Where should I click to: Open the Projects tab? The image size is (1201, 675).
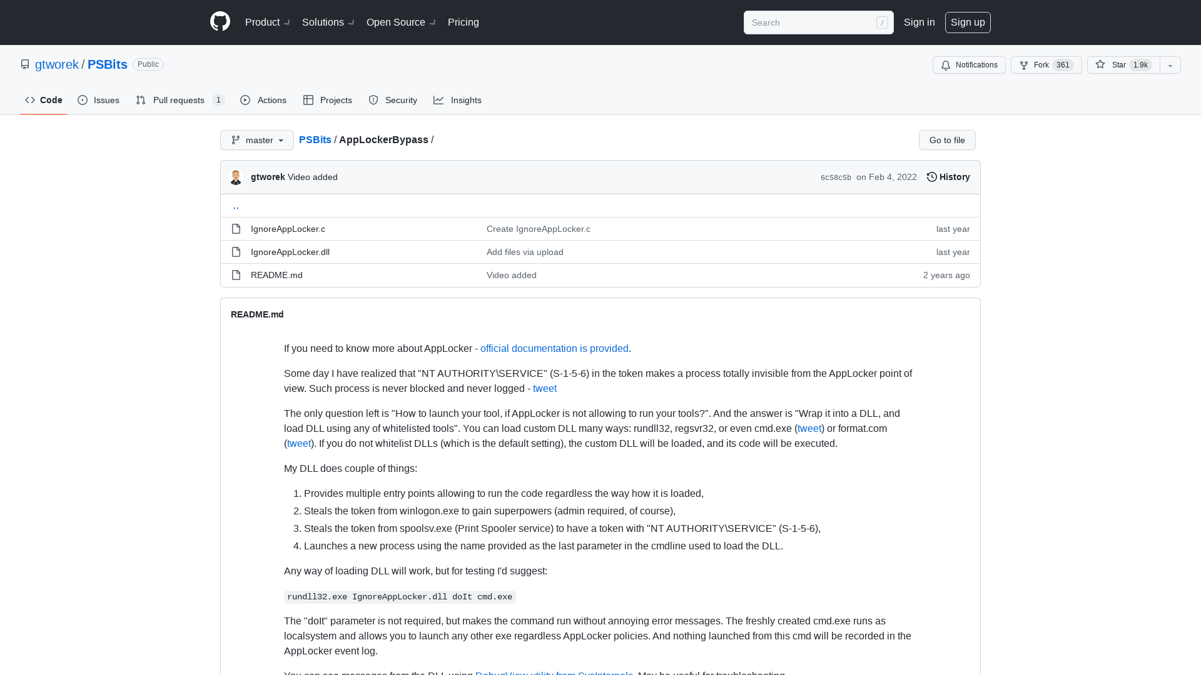click(328, 100)
